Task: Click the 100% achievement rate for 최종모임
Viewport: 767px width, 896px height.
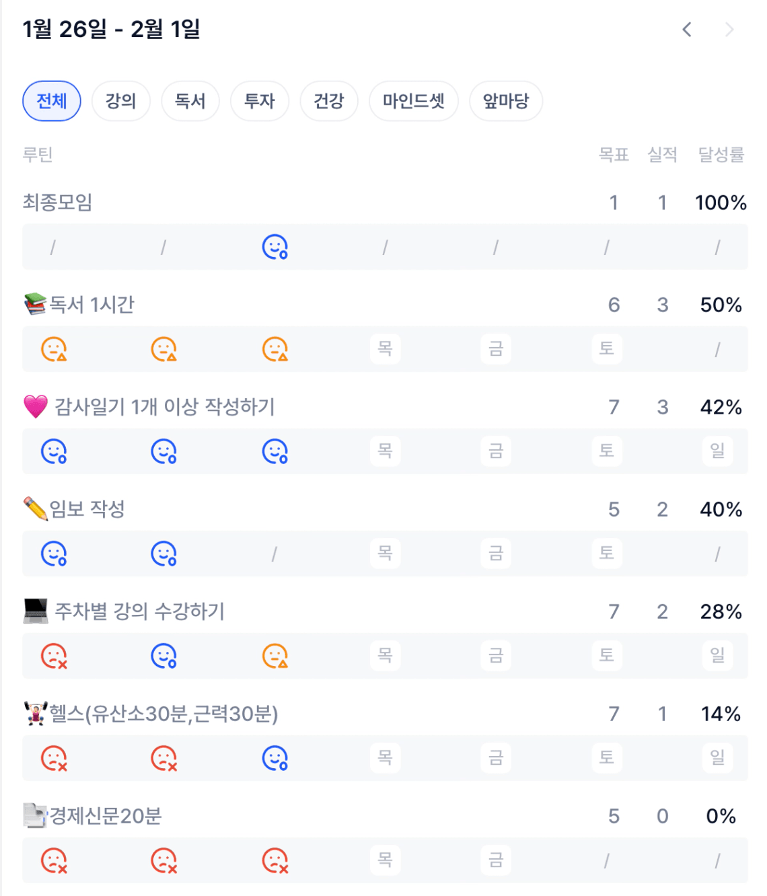Action: [721, 202]
